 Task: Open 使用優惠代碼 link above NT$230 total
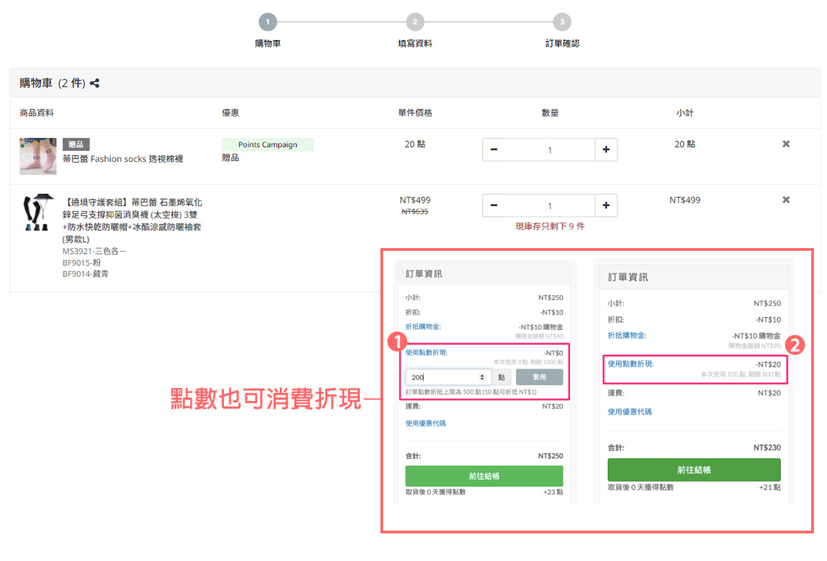629,411
